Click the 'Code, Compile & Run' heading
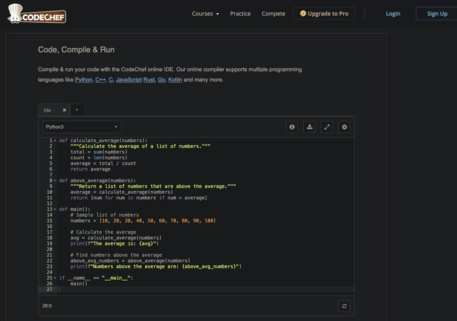The image size is (457, 321). tap(76, 50)
